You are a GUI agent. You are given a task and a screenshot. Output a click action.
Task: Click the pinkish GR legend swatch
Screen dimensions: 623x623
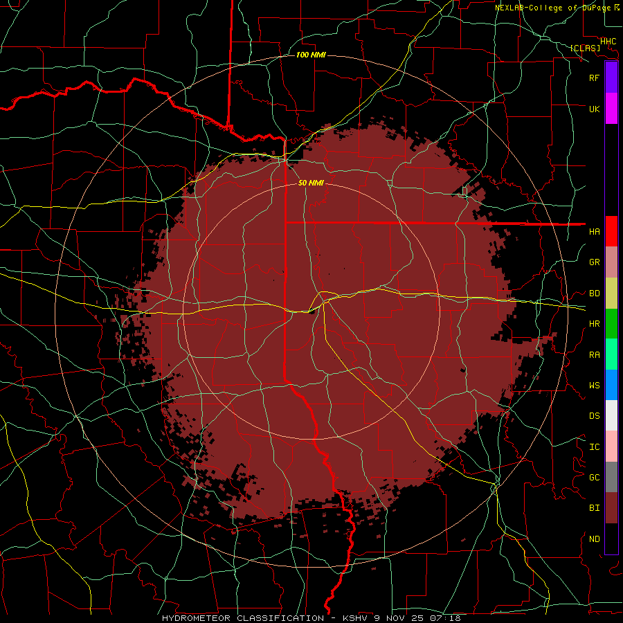click(x=611, y=262)
